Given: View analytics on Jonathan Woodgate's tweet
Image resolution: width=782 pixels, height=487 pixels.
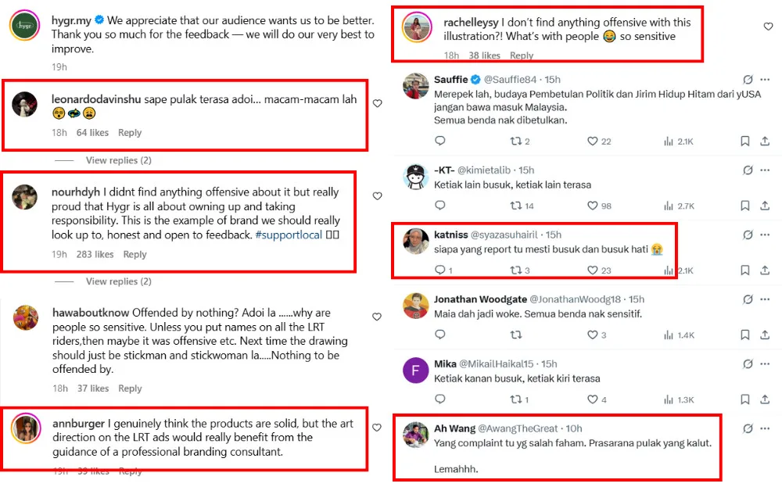Looking at the screenshot, I should point(669,335).
